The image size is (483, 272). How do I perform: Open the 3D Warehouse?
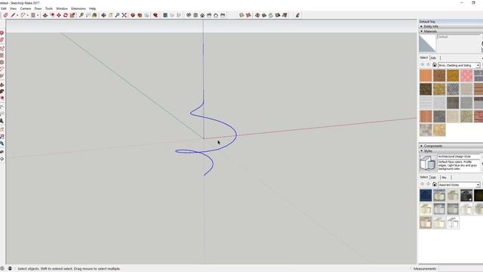point(133,15)
